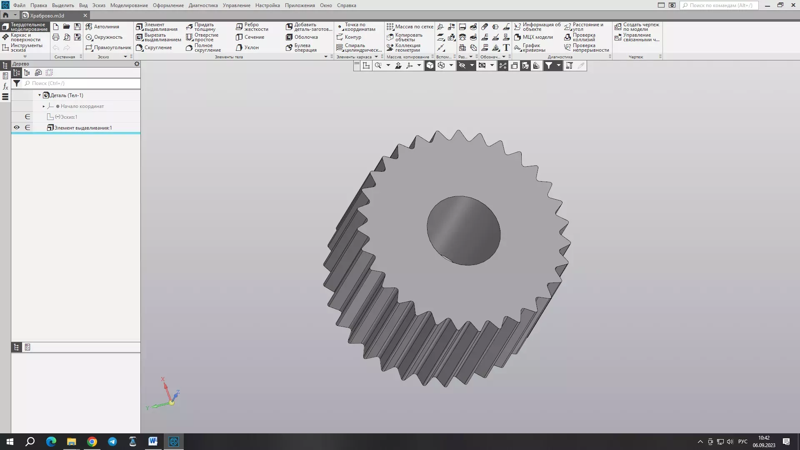Click the Rectangle (Прямоугольник) button
The width and height of the screenshot is (800, 450).
pyautogui.click(x=108, y=47)
